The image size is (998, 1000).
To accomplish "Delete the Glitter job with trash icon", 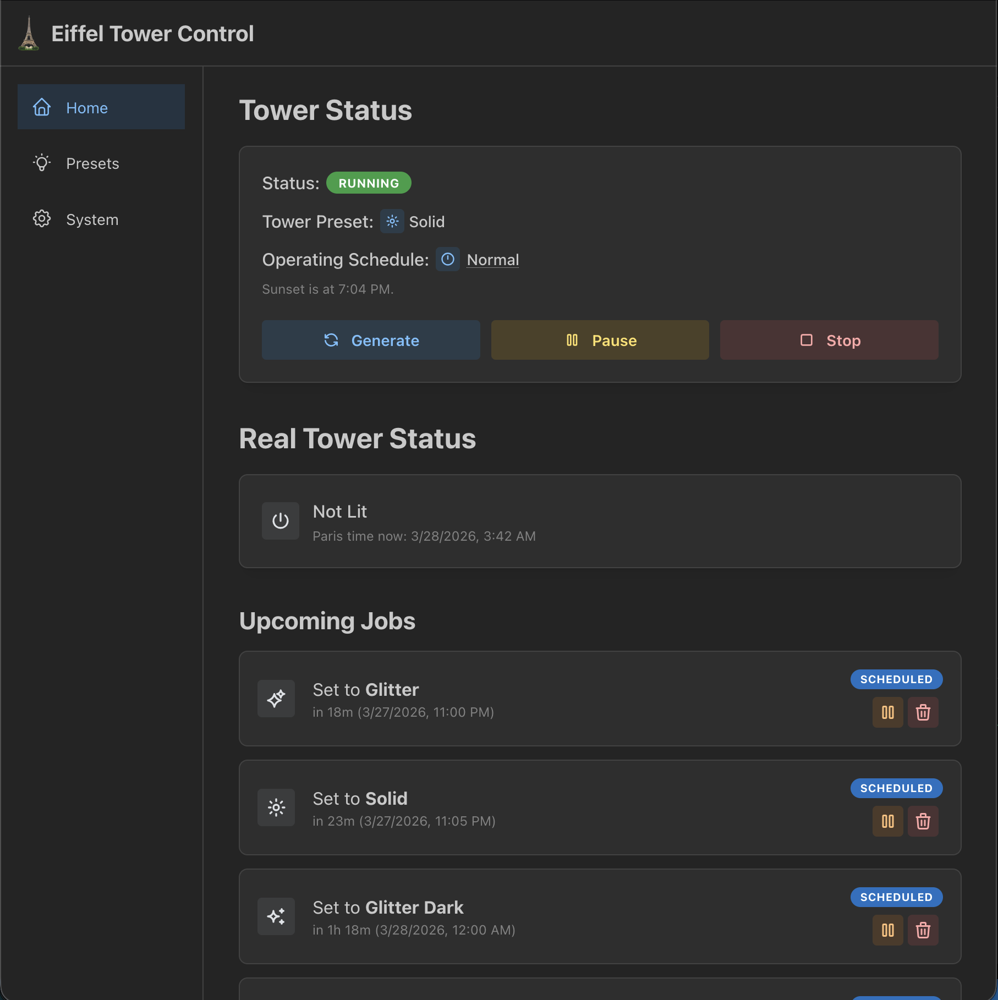I will tap(923, 712).
